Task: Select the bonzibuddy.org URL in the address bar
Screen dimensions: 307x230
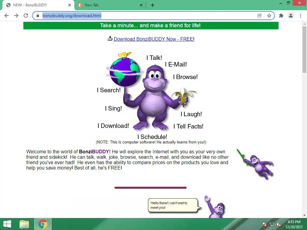Action: pyautogui.click(x=72, y=16)
